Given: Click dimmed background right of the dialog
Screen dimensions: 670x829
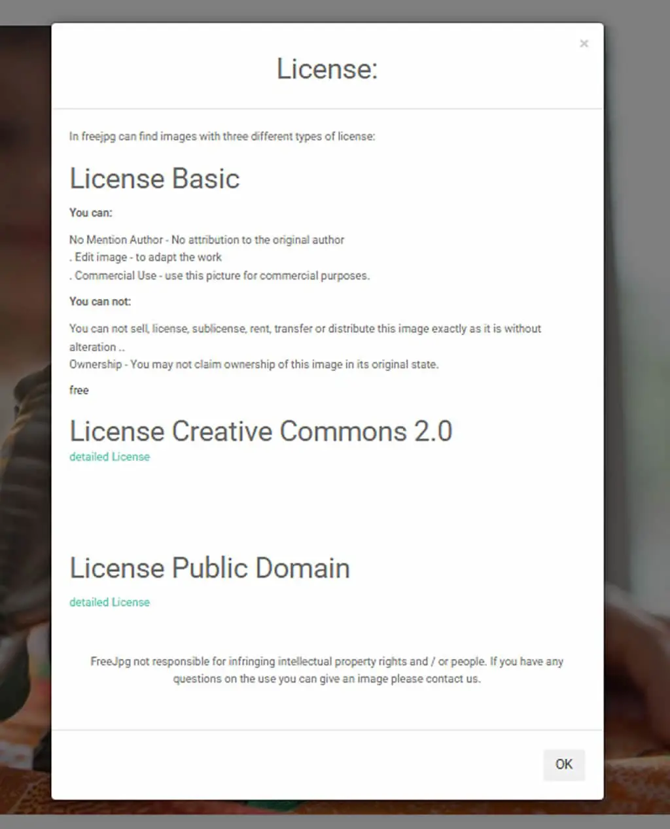Looking at the screenshot, I should click(636, 419).
